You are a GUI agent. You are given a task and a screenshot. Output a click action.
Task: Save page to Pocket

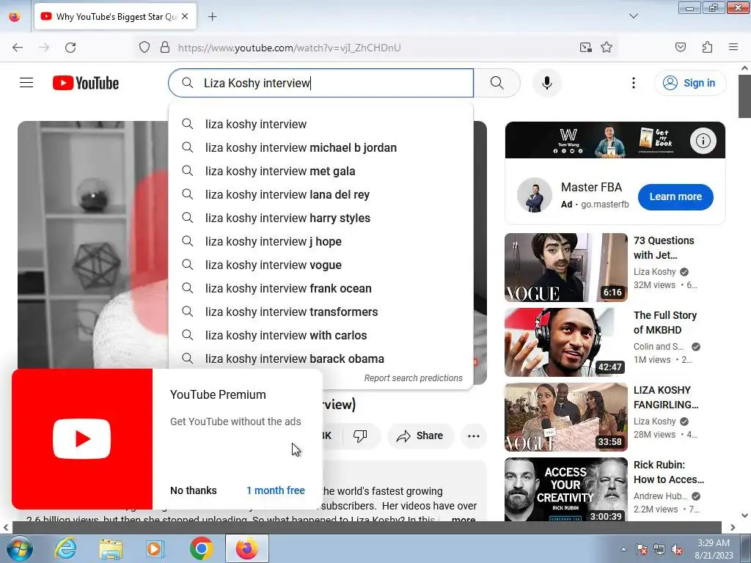coord(680,47)
